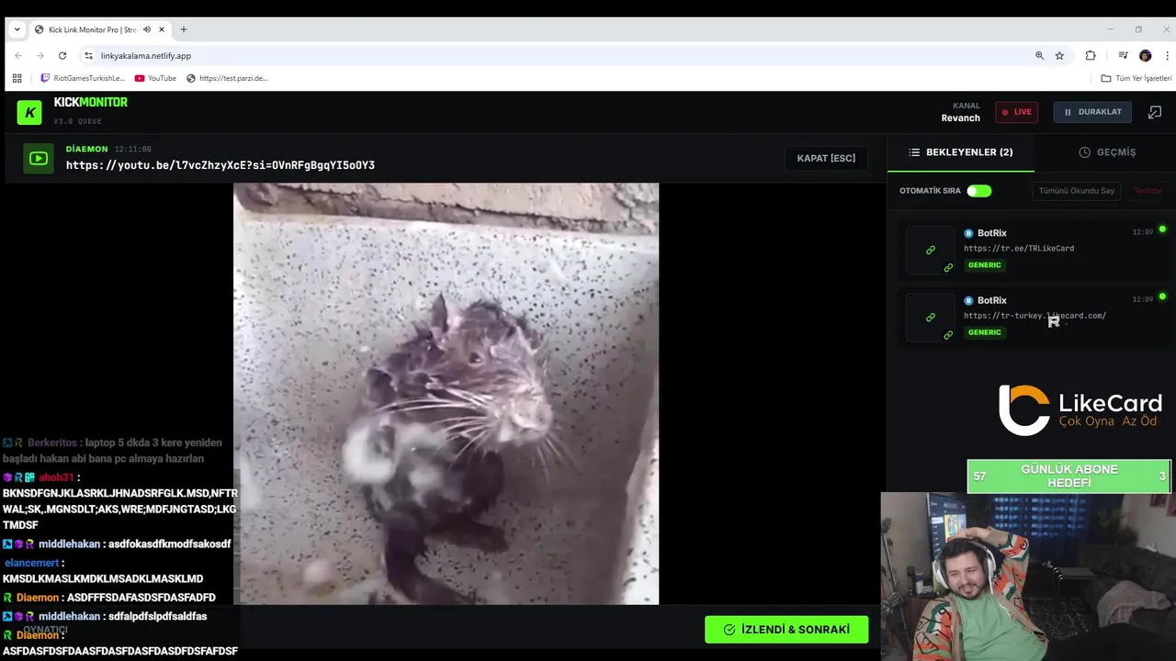The height and width of the screenshot is (661, 1176).
Task: Switch to the BEKLEYENLER (2) tab
Action: (x=960, y=152)
